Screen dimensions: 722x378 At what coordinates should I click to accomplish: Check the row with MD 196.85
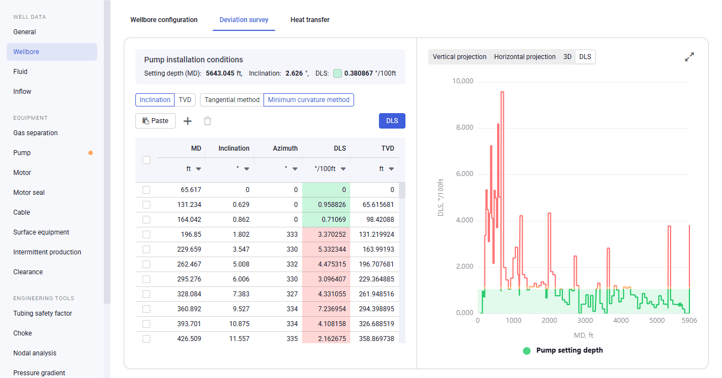coord(146,235)
